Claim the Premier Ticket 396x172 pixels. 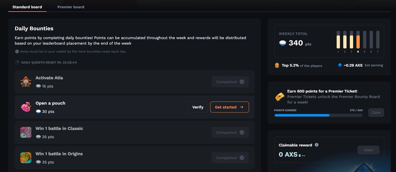click(376, 112)
